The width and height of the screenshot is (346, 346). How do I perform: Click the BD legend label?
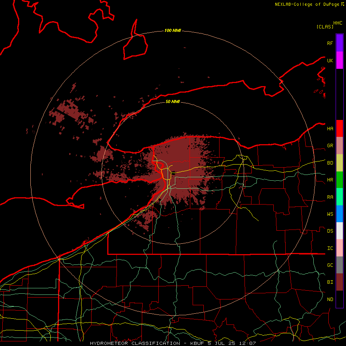330,163
